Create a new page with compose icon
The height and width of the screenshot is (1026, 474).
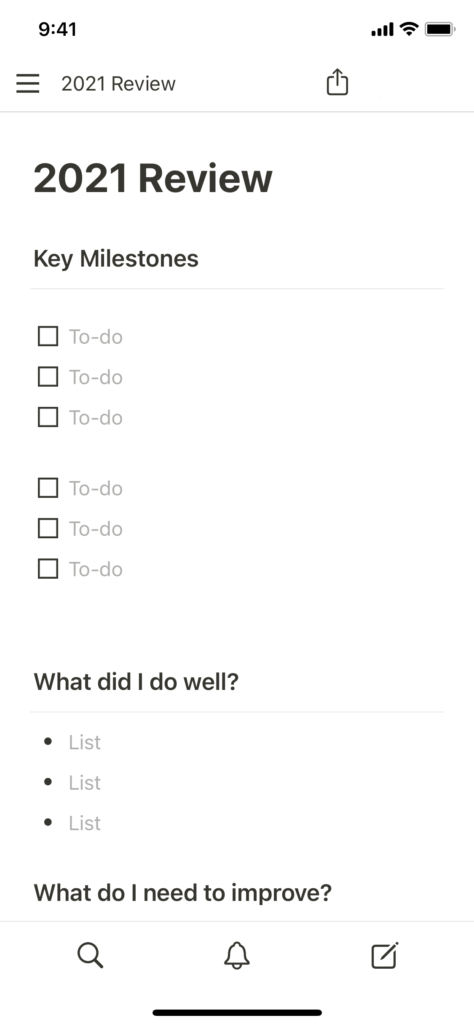384,955
